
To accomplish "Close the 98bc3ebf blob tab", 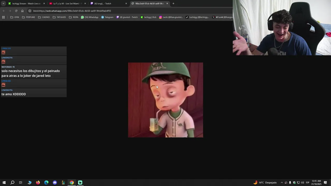I will [167, 4].
